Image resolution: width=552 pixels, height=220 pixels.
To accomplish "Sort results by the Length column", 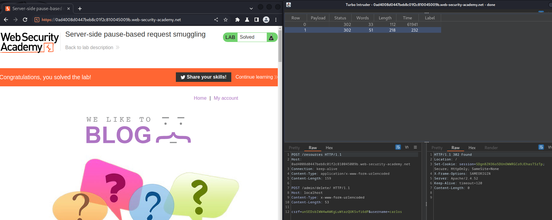I will 385,18.
